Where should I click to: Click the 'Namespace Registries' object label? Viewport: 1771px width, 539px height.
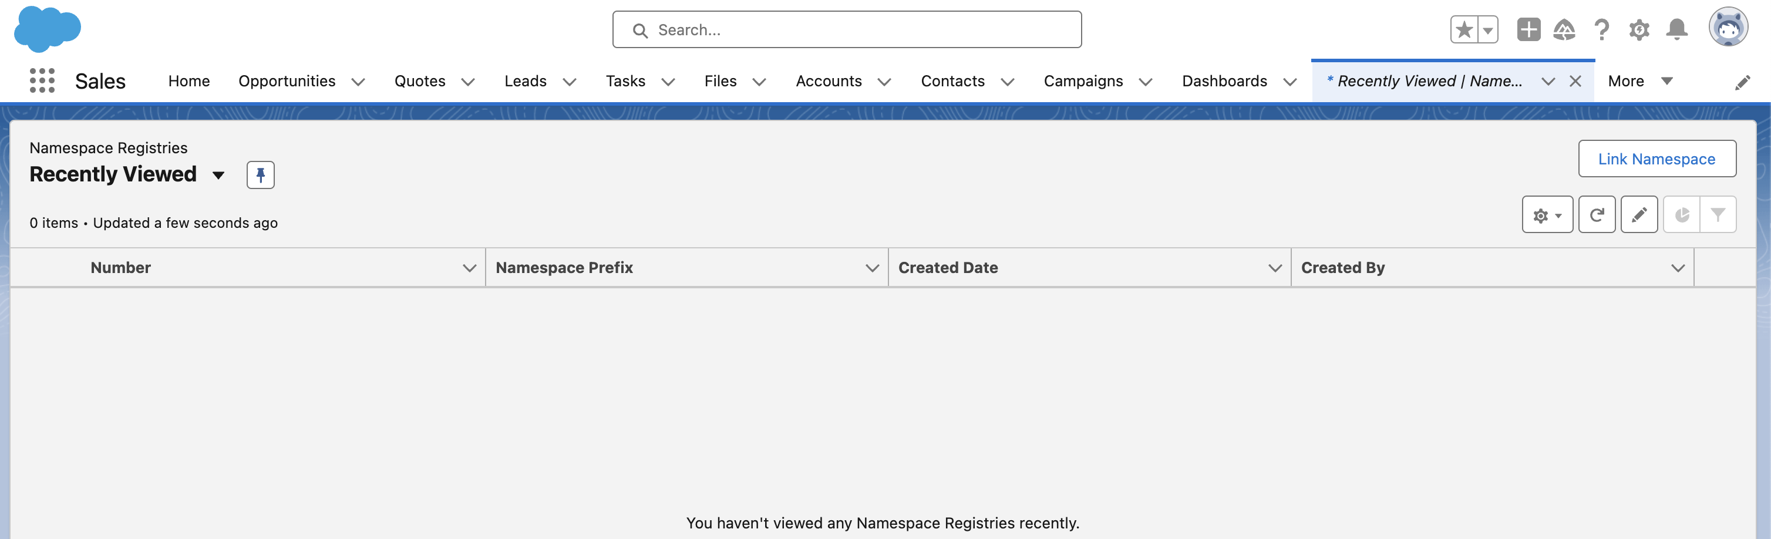point(108,148)
